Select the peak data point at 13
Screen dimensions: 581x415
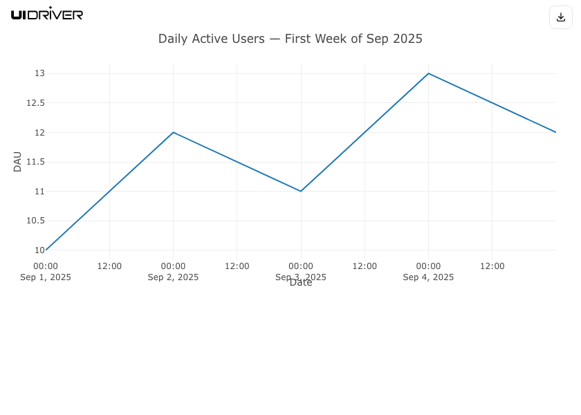point(428,73)
